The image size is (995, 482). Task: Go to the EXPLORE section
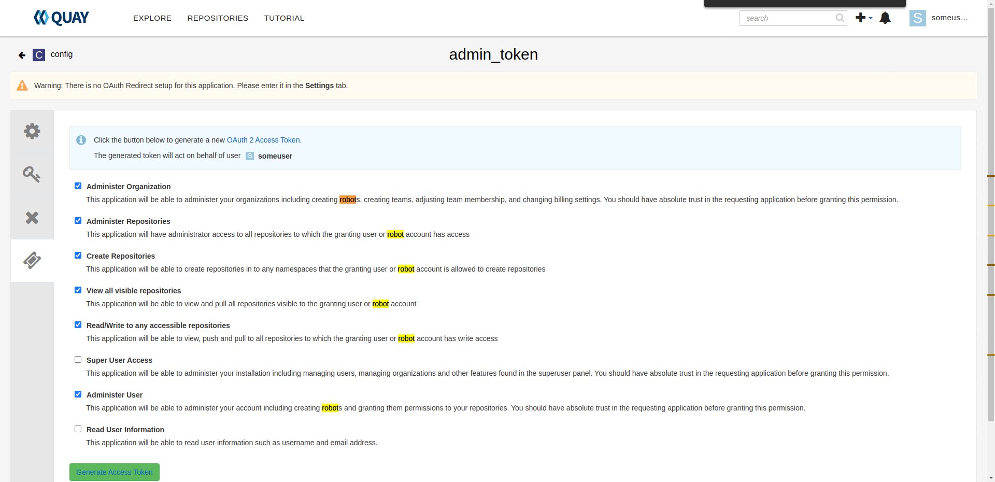point(152,18)
